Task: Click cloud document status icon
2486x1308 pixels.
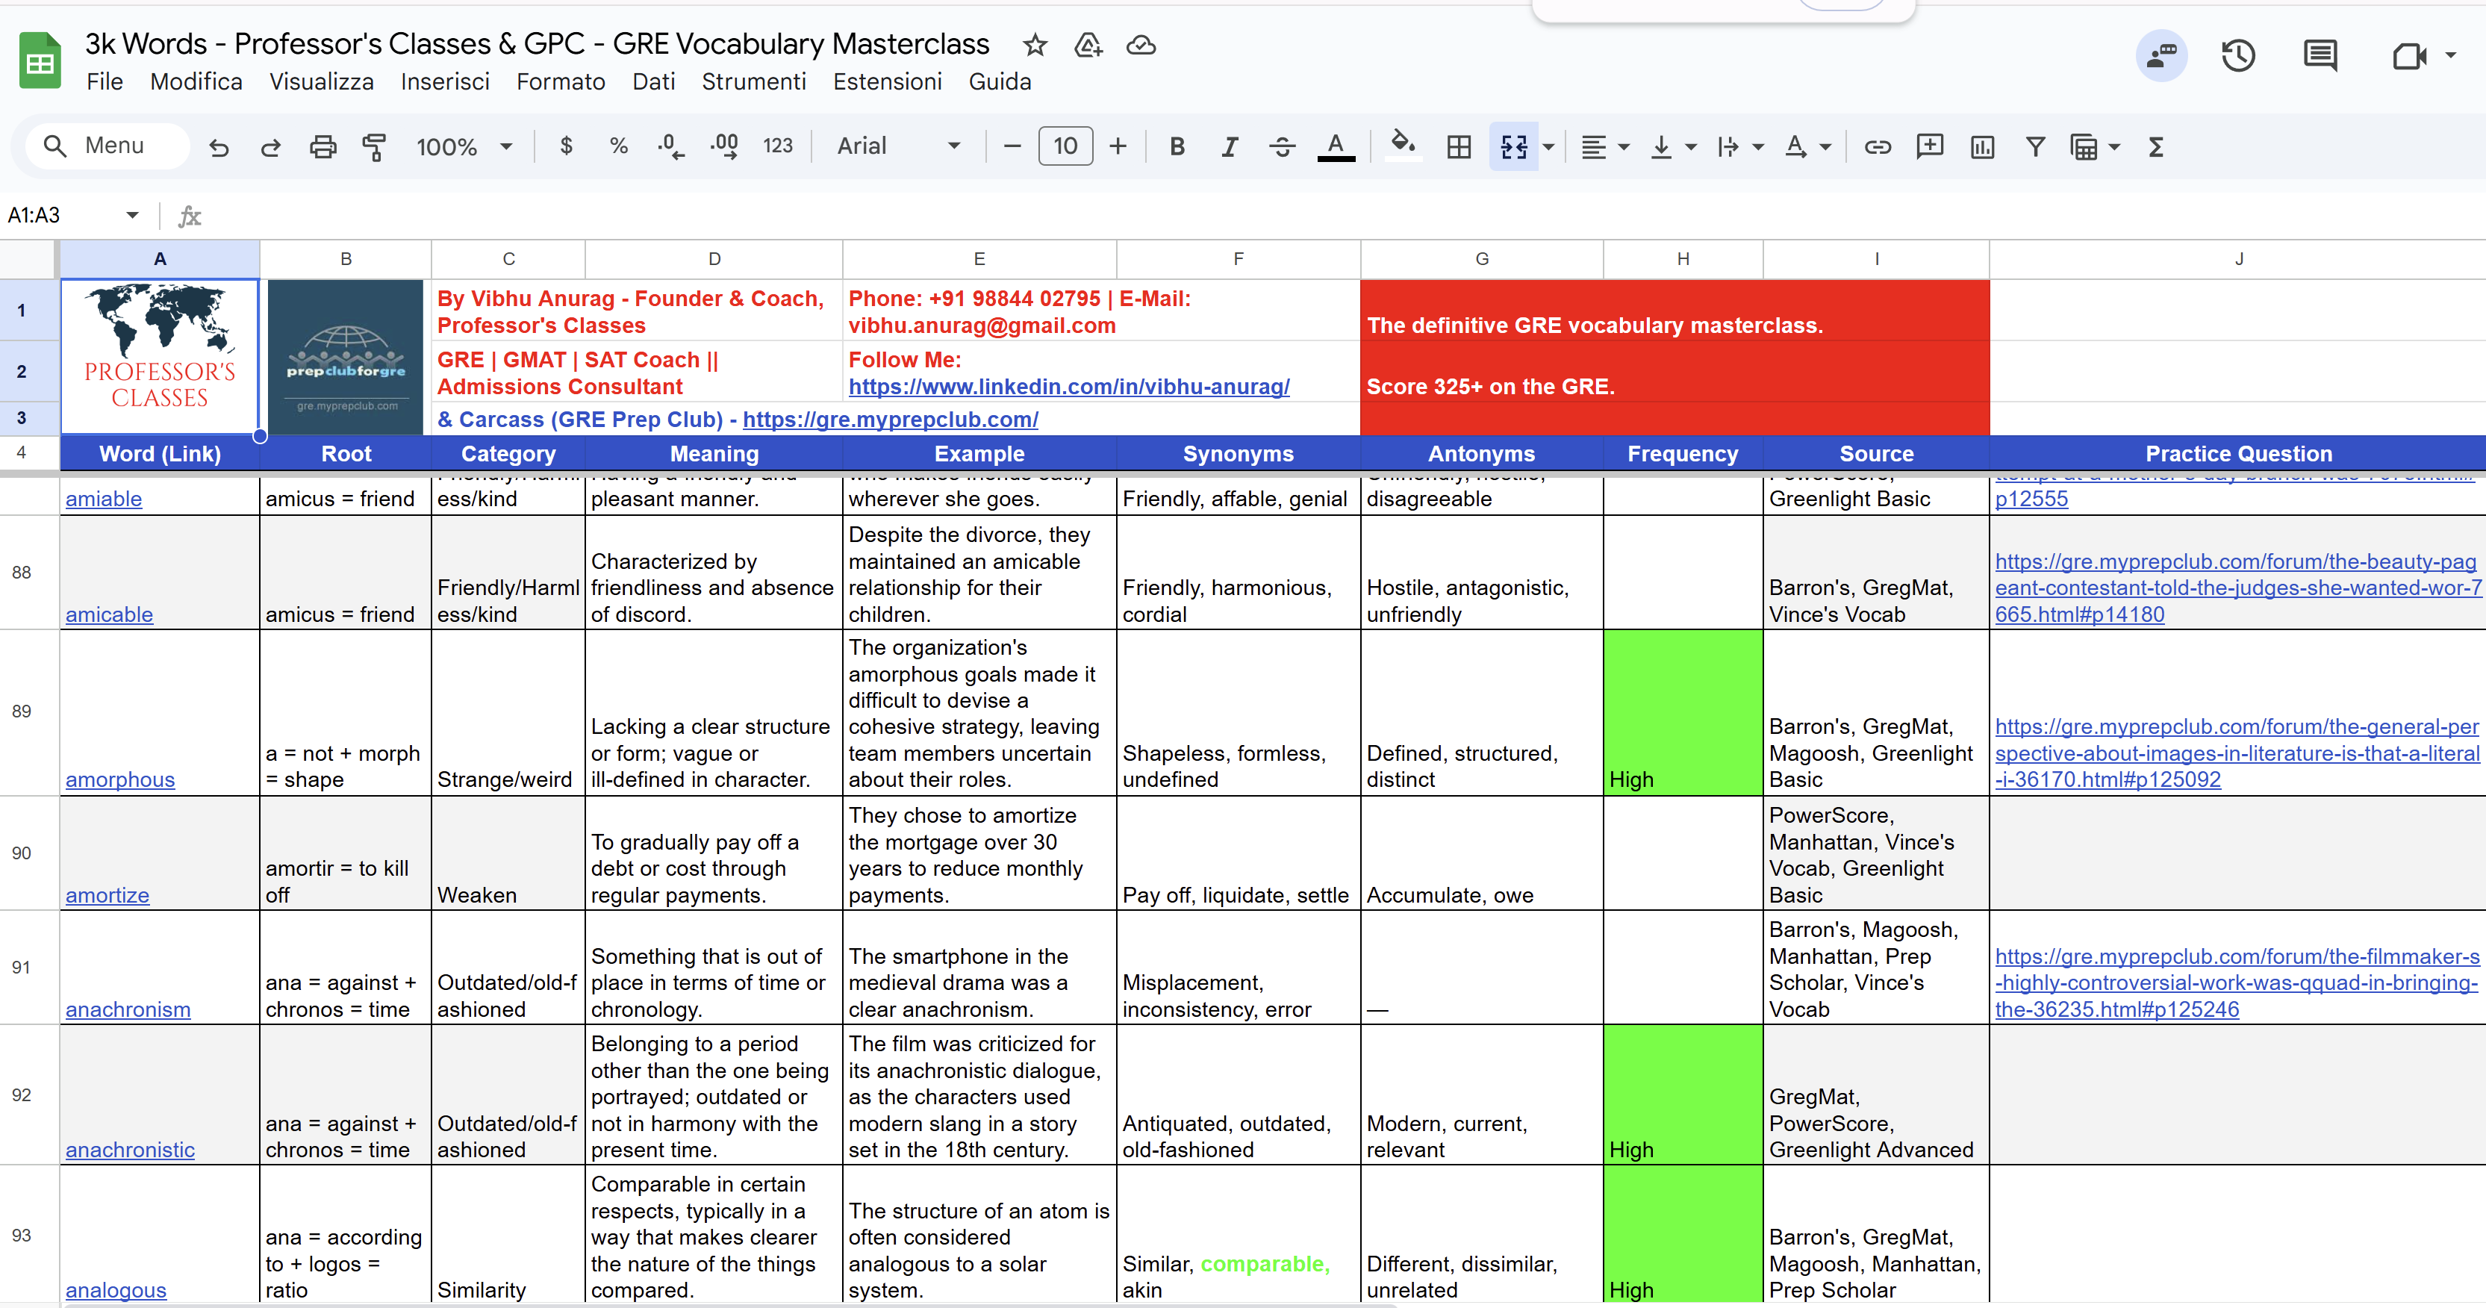Action: tap(1141, 44)
